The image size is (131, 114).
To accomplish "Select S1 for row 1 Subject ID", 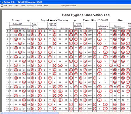I will click(x=11, y=31).
